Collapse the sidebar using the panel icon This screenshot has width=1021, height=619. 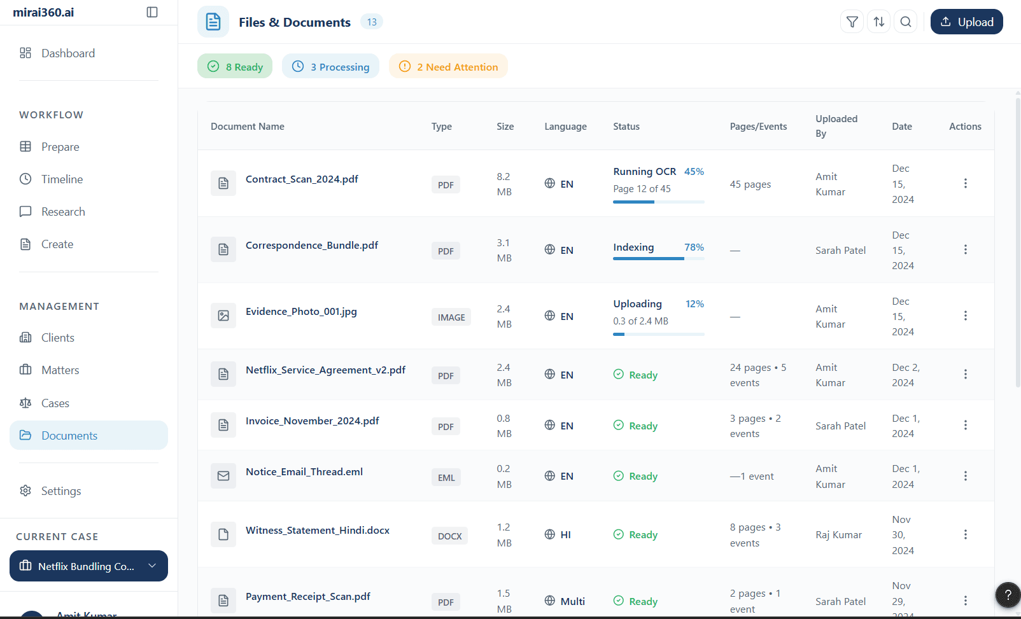coord(152,12)
